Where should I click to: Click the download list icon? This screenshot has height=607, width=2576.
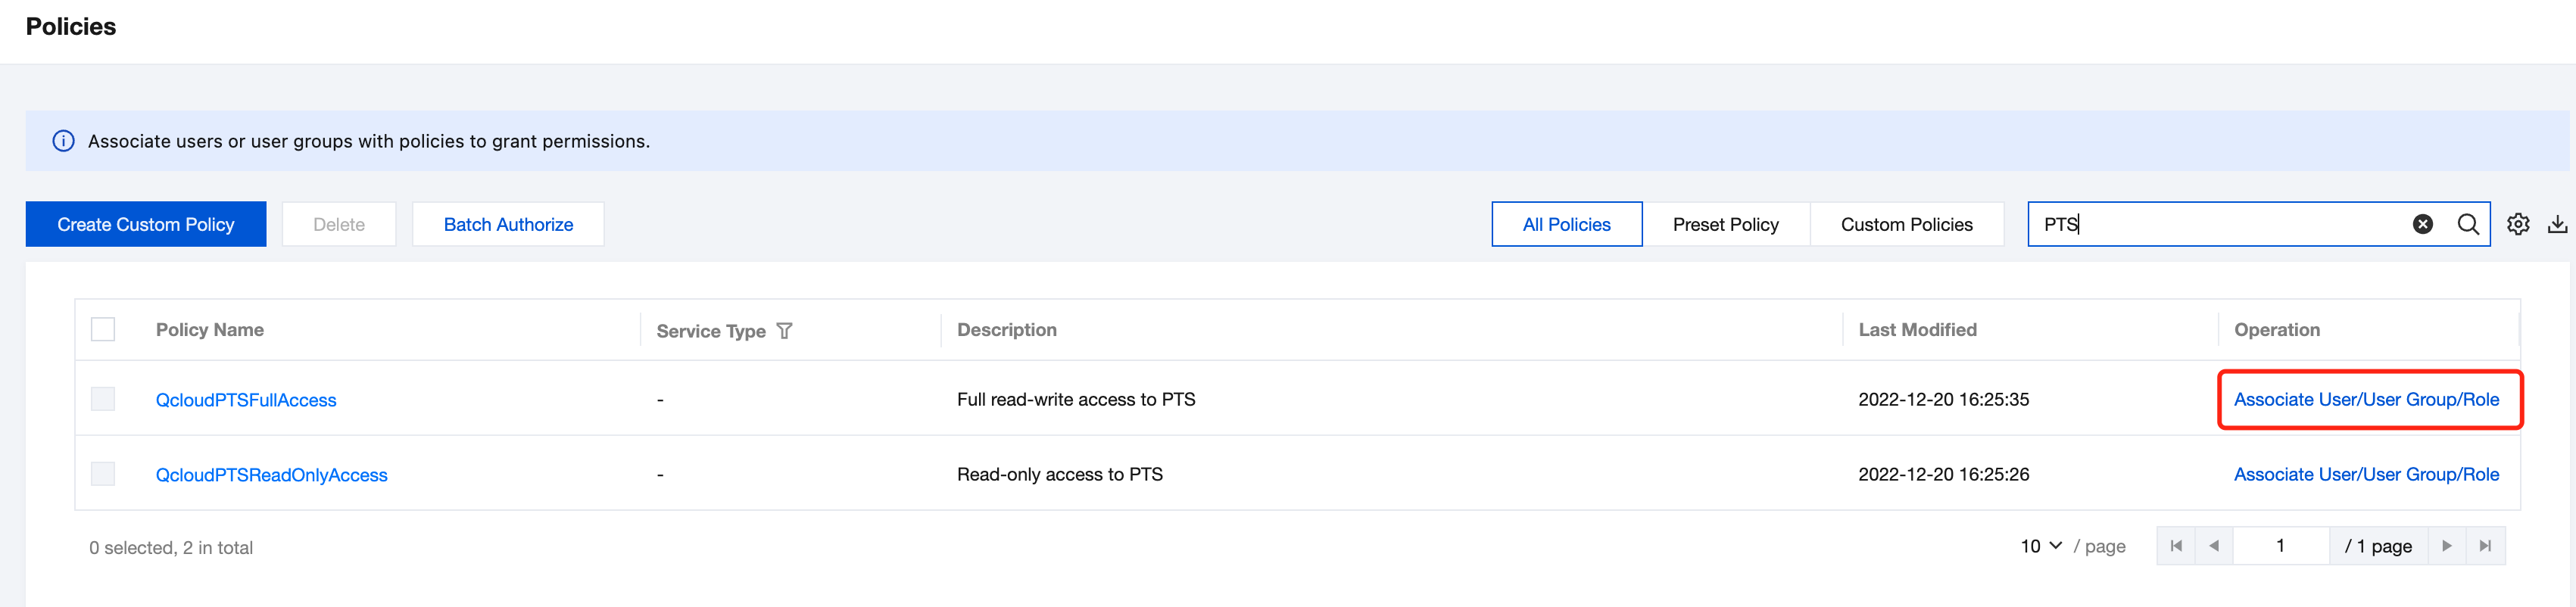tap(2557, 224)
